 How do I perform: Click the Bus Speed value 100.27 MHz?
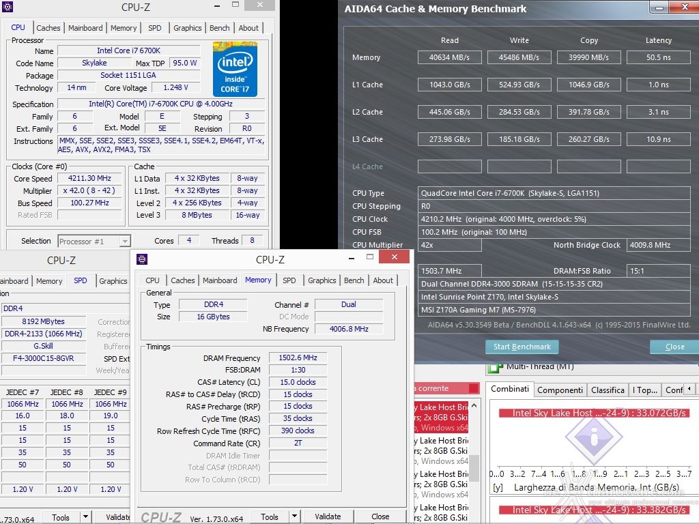point(89,203)
